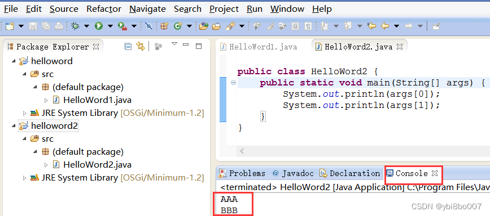Collapse the helloword project node
Image resolution: width=490 pixels, height=216 pixels.
point(13,61)
